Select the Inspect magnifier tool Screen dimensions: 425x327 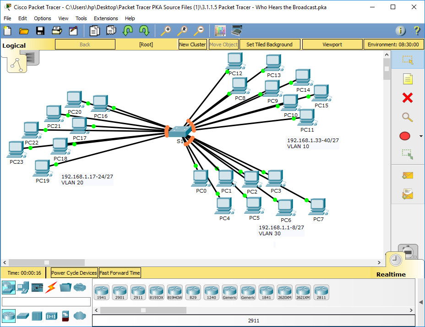408,117
